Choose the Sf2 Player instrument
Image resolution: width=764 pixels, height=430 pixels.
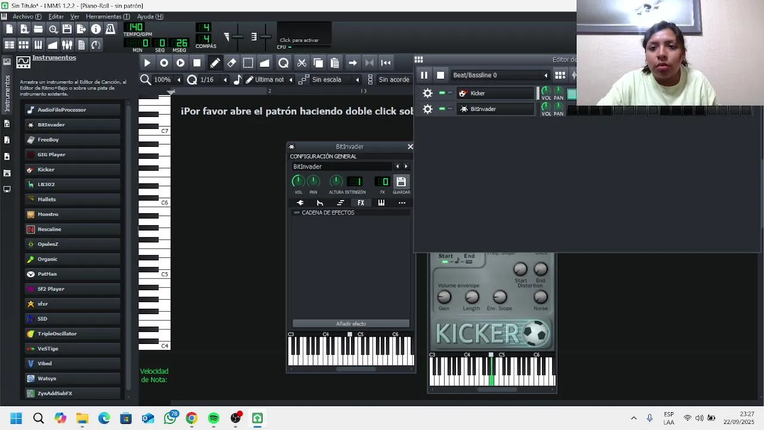coord(72,289)
